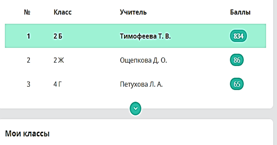Select the highlighted row for class 2 Б
This screenshot has height=145, width=277.
coord(135,36)
